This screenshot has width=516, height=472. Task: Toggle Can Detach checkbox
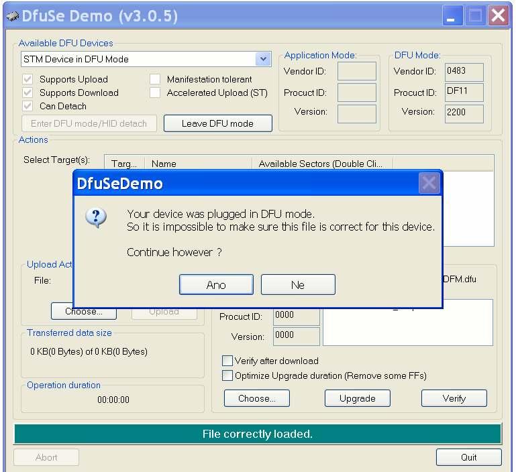(28, 106)
